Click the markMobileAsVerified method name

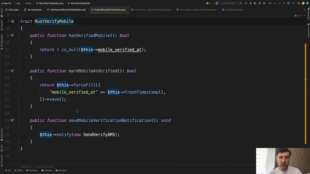93,71
